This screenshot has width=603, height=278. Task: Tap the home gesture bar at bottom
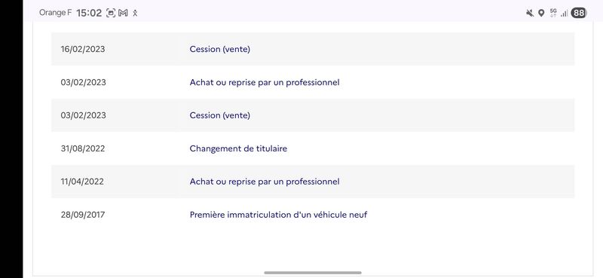click(313, 273)
